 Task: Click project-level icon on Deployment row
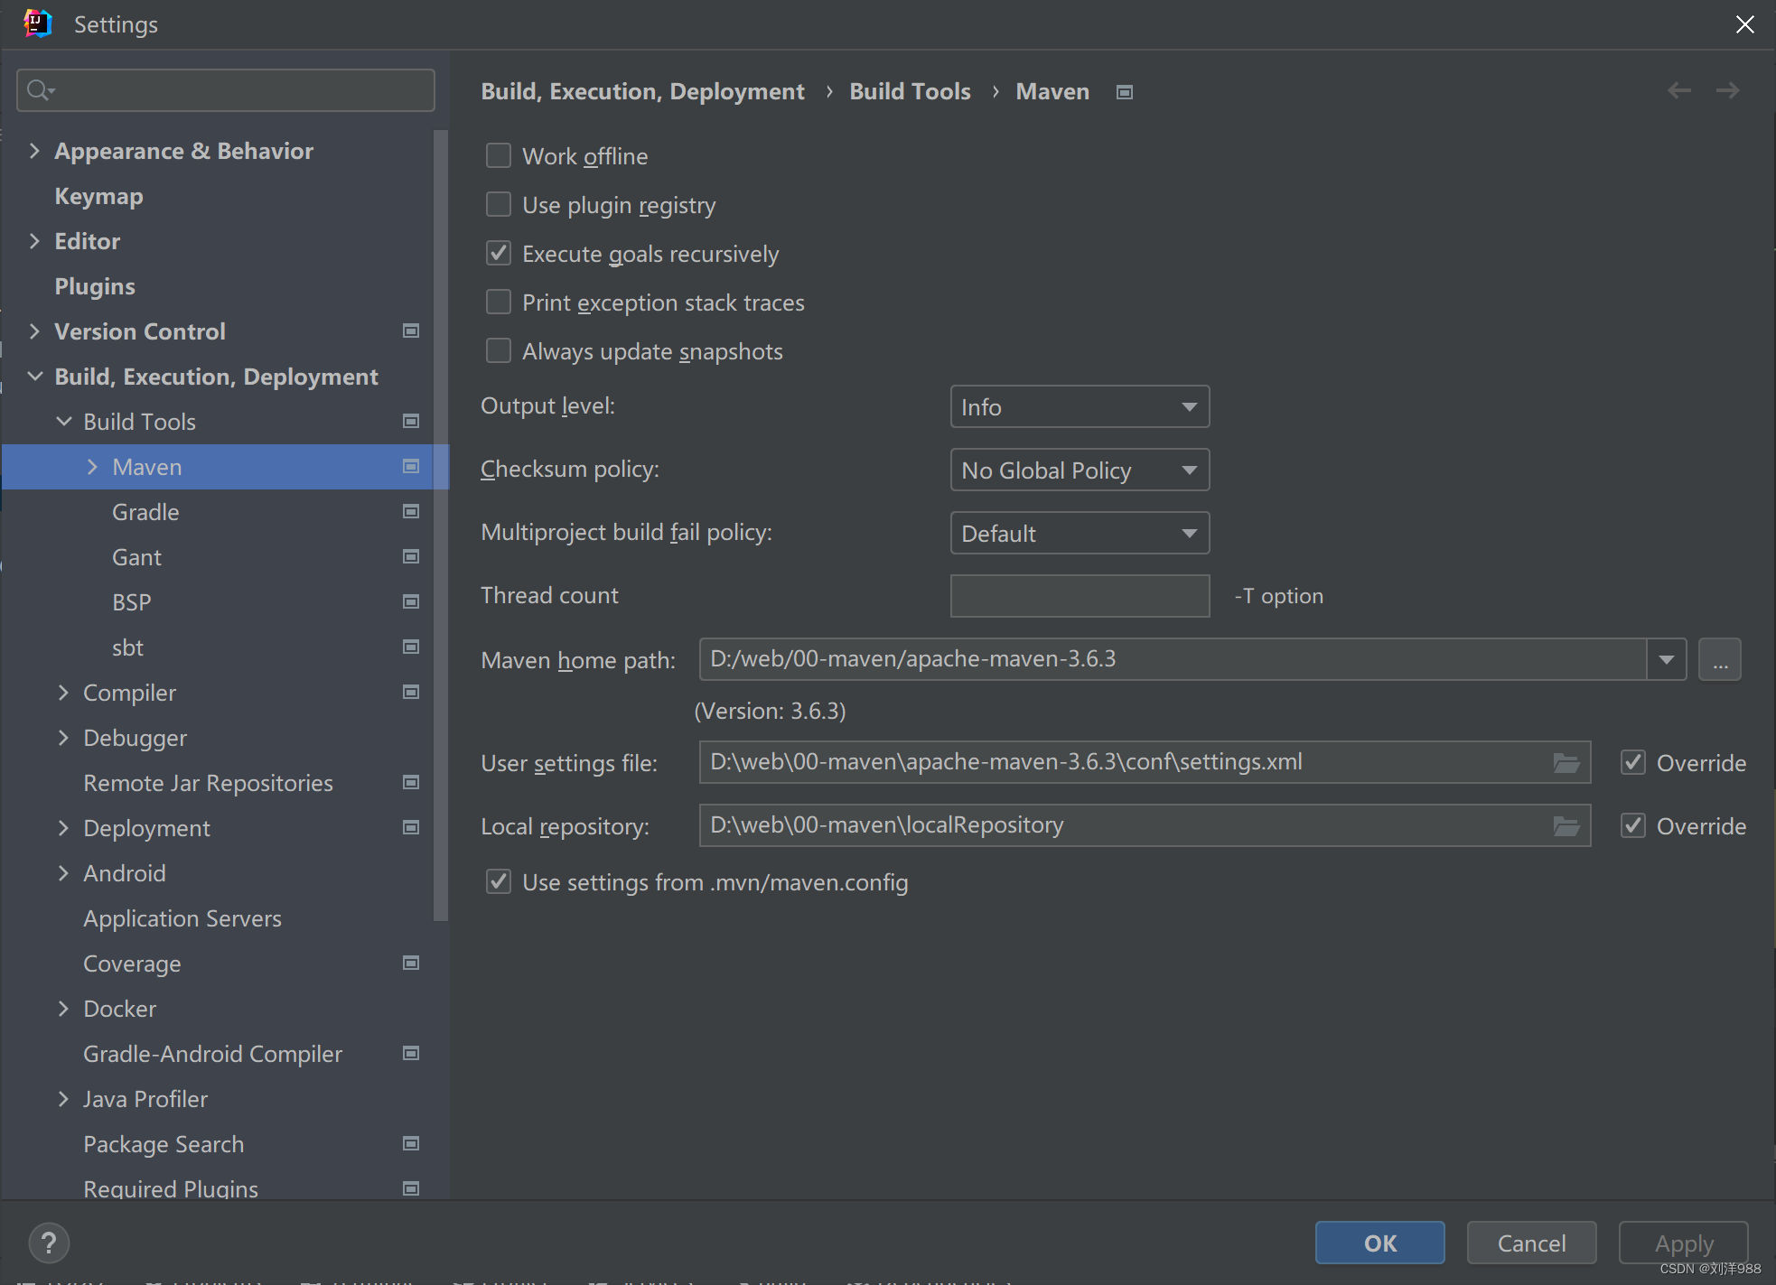pos(411,828)
